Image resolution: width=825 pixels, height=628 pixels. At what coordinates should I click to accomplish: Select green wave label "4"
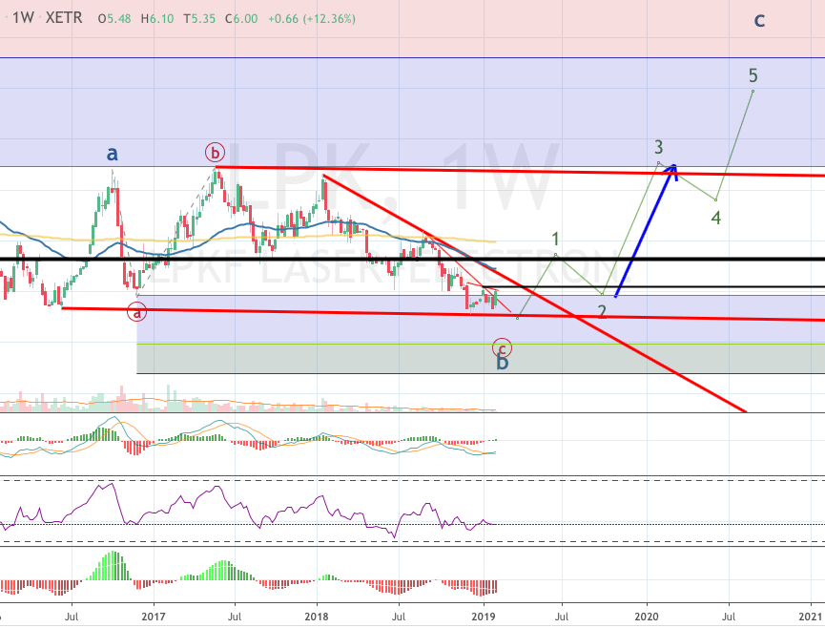click(715, 217)
